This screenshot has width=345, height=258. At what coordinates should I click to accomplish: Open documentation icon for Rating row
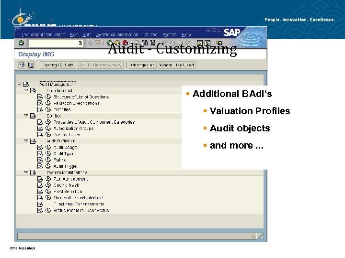(x=40, y=160)
